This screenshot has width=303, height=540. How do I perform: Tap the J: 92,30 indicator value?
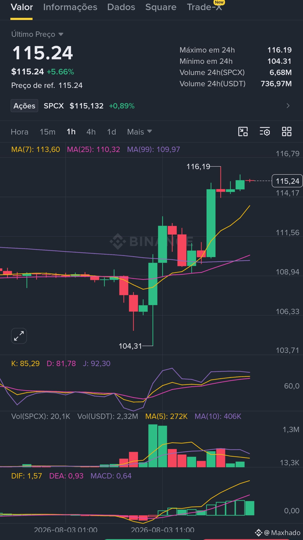point(97,363)
